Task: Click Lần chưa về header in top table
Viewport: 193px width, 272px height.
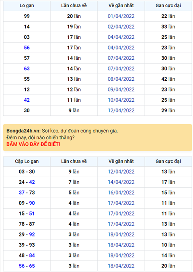Action: (74, 6)
